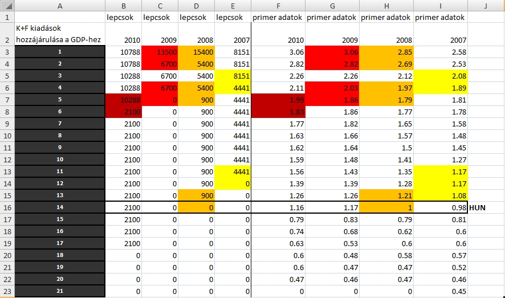Click dark red 10288 cell in row 7
Viewport: 505px width, 298px height.
point(123,100)
